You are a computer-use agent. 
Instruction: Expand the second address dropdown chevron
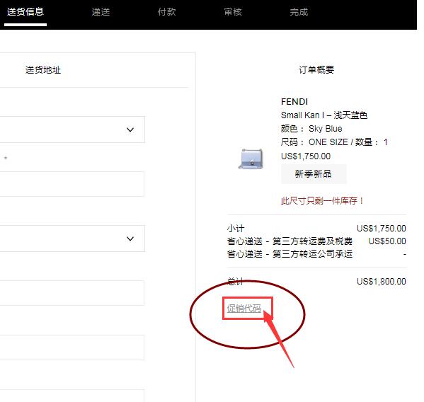pos(130,239)
